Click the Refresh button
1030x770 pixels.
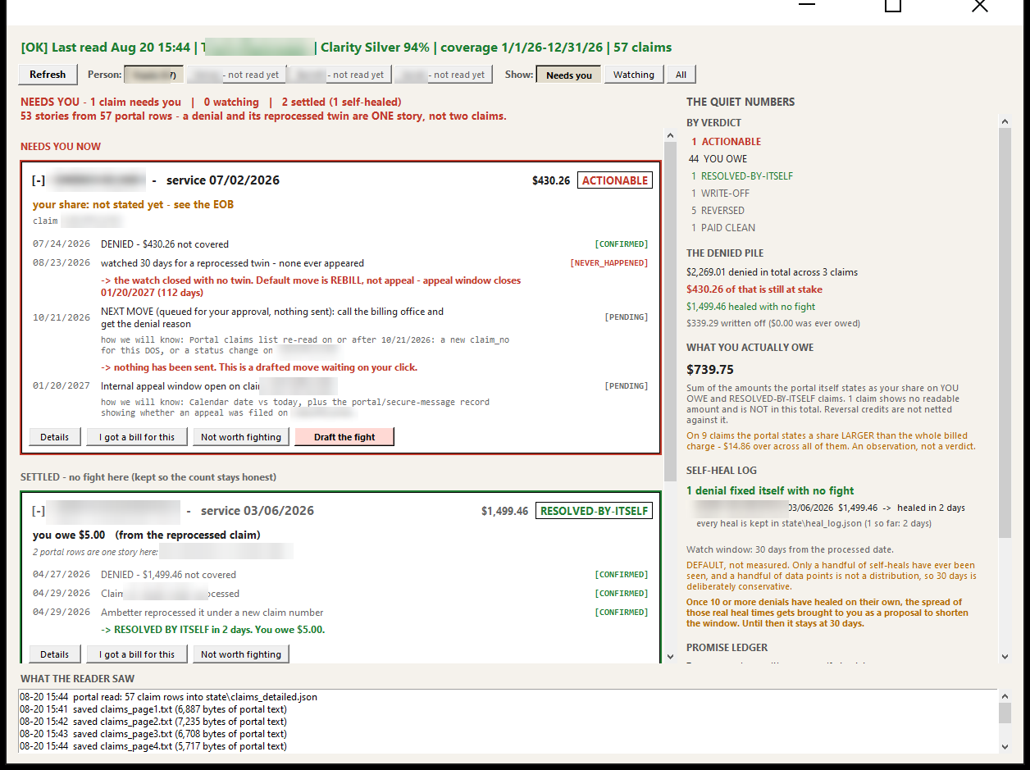[48, 75]
